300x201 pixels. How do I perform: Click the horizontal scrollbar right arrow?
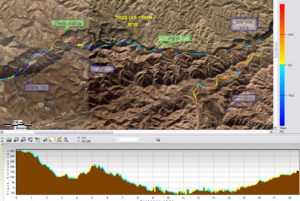[x=271, y=132]
